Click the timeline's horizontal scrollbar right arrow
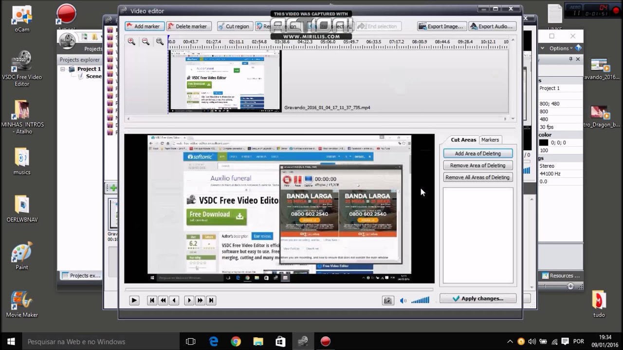Image resolution: width=623 pixels, height=350 pixels. click(506, 119)
